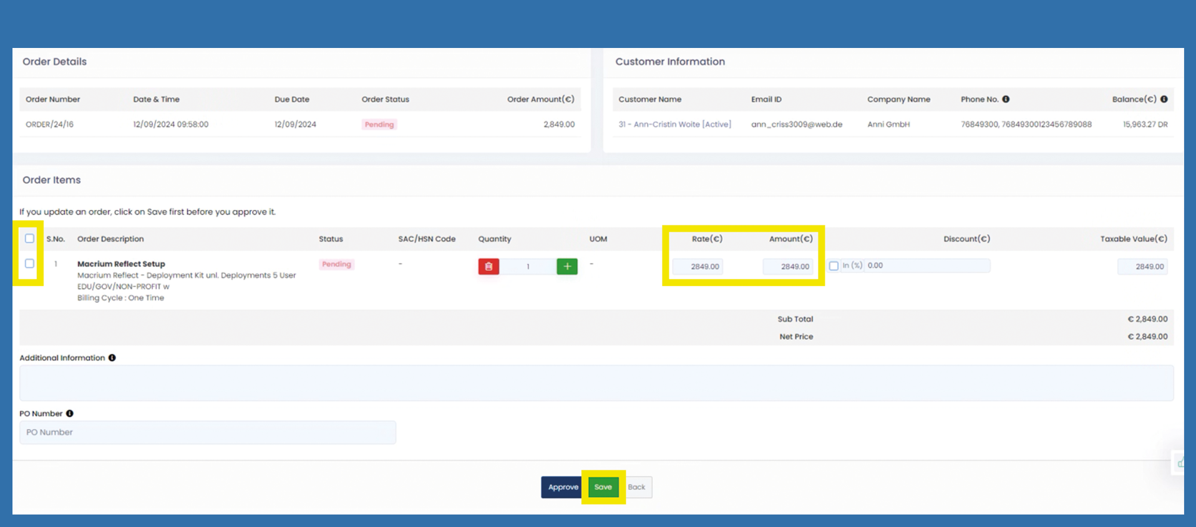Click the info icon beside Phone No.
This screenshot has height=527, width=1196.
(x=1006, y=99)
